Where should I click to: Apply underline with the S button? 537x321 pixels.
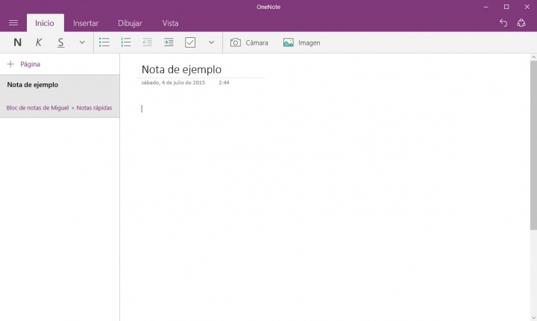pos(60,42)
